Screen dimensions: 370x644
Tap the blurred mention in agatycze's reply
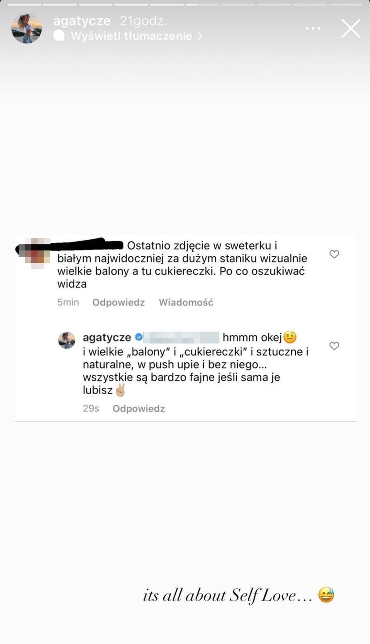[183, 338]
